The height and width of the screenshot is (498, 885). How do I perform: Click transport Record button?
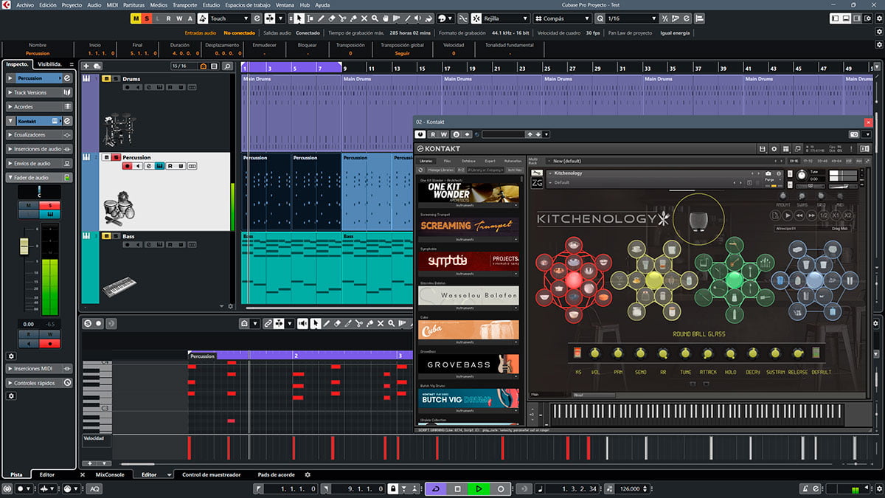tap(500, 489)
